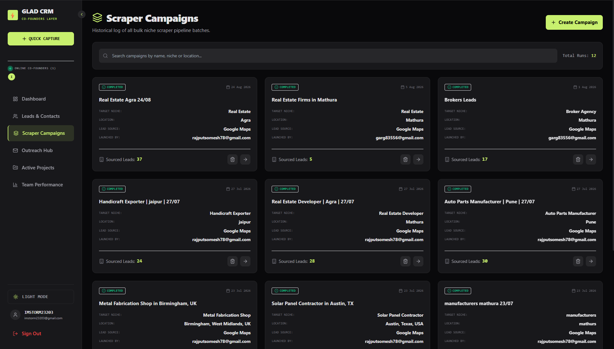Focus the search campaigns input field
This screenshot has width=614, height=349.
[x=328, y=56]
